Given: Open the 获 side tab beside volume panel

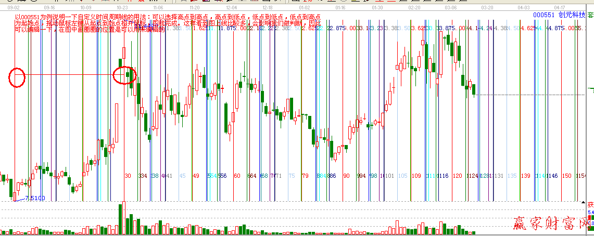Looking at the screenshot, I should [590, 205].
